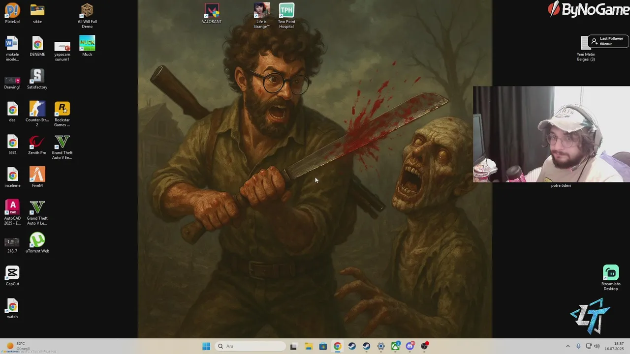Switch to Chrome on the taskbar
This screenshot has width=630, height=354.
click(337, 346)
